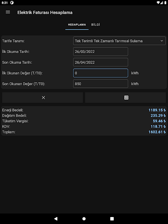Click the Enerji Bedeli value 1189.15

coord(157,110)
